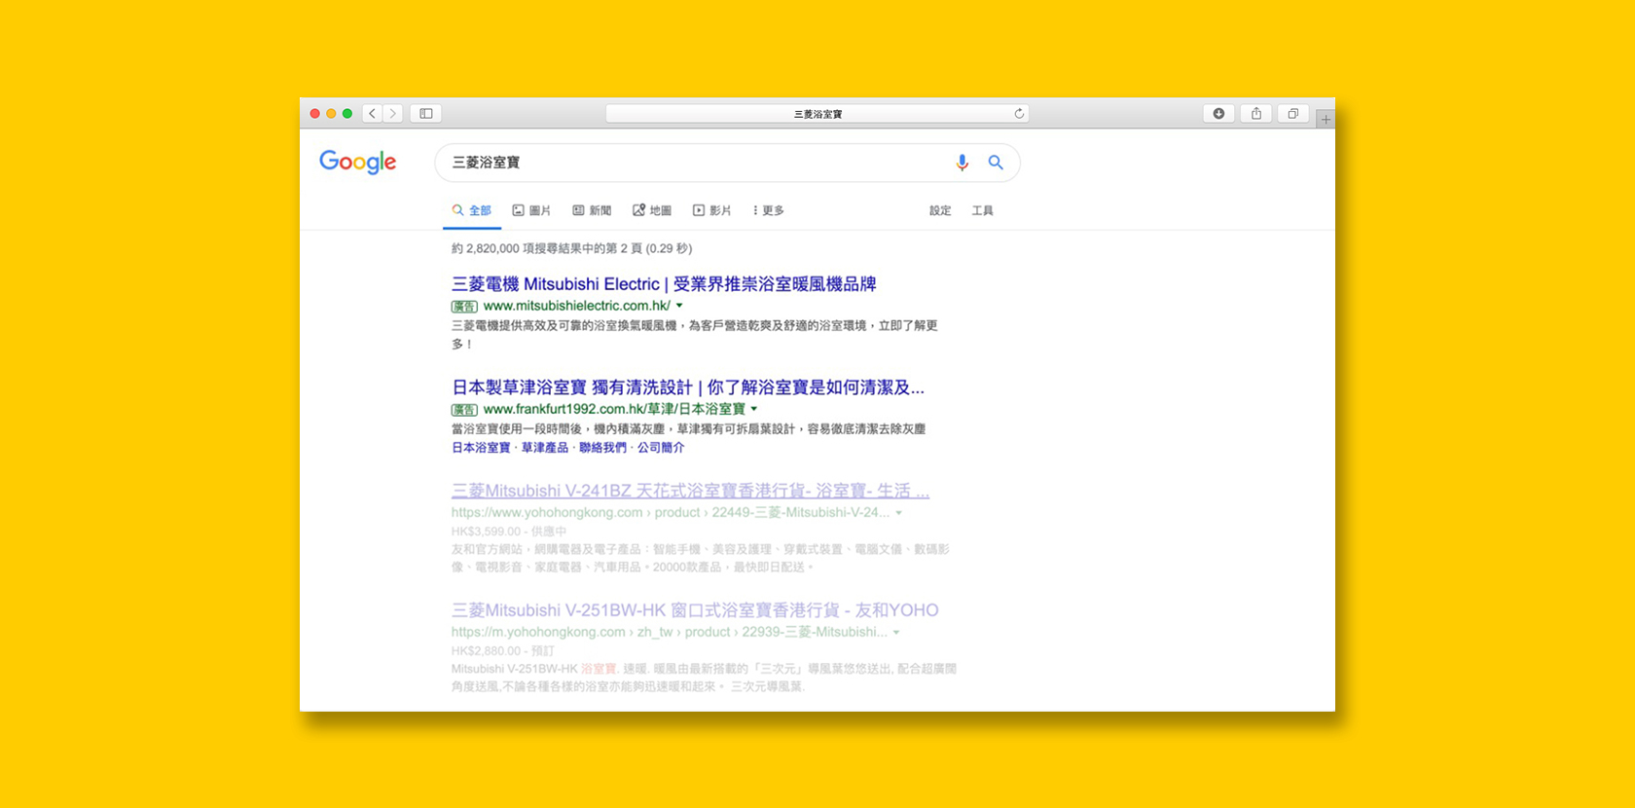The width and height of the screenshot is (1635, 808).
Task: Click the Safari forward arrow button
Action: click(393, 114)
